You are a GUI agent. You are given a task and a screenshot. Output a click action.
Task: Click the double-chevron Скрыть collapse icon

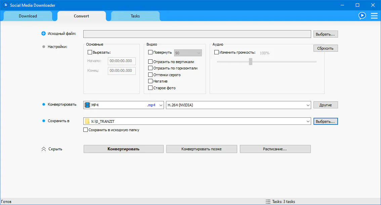[43, 149]
